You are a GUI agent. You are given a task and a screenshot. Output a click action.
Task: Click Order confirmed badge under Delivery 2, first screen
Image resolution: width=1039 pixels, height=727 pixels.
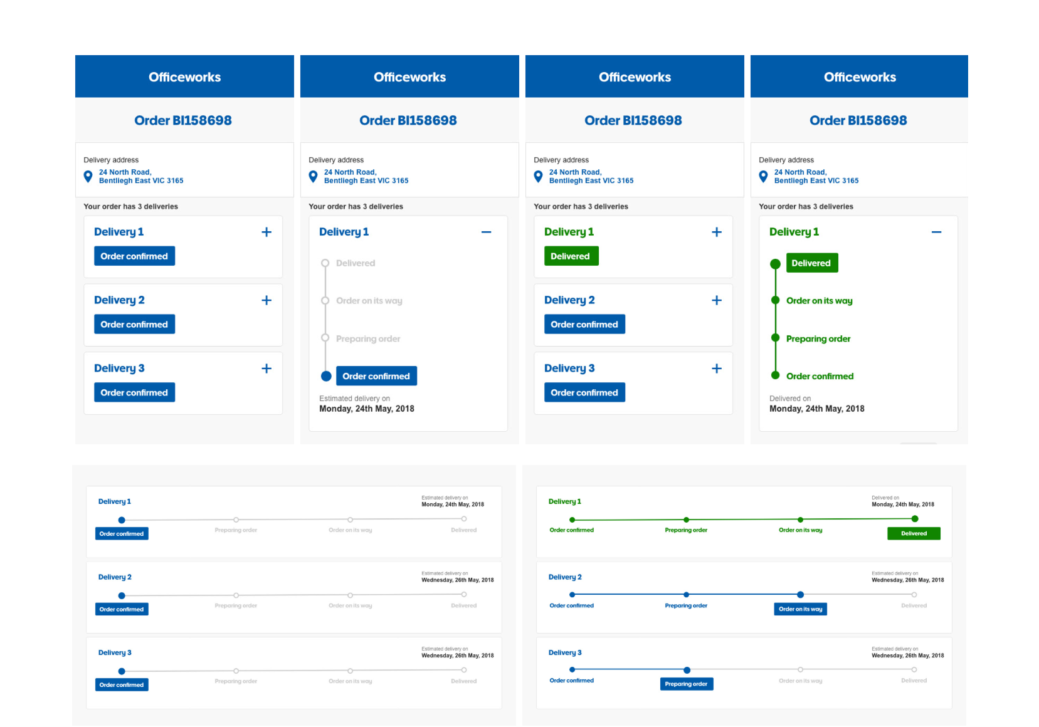click(134, 324)
